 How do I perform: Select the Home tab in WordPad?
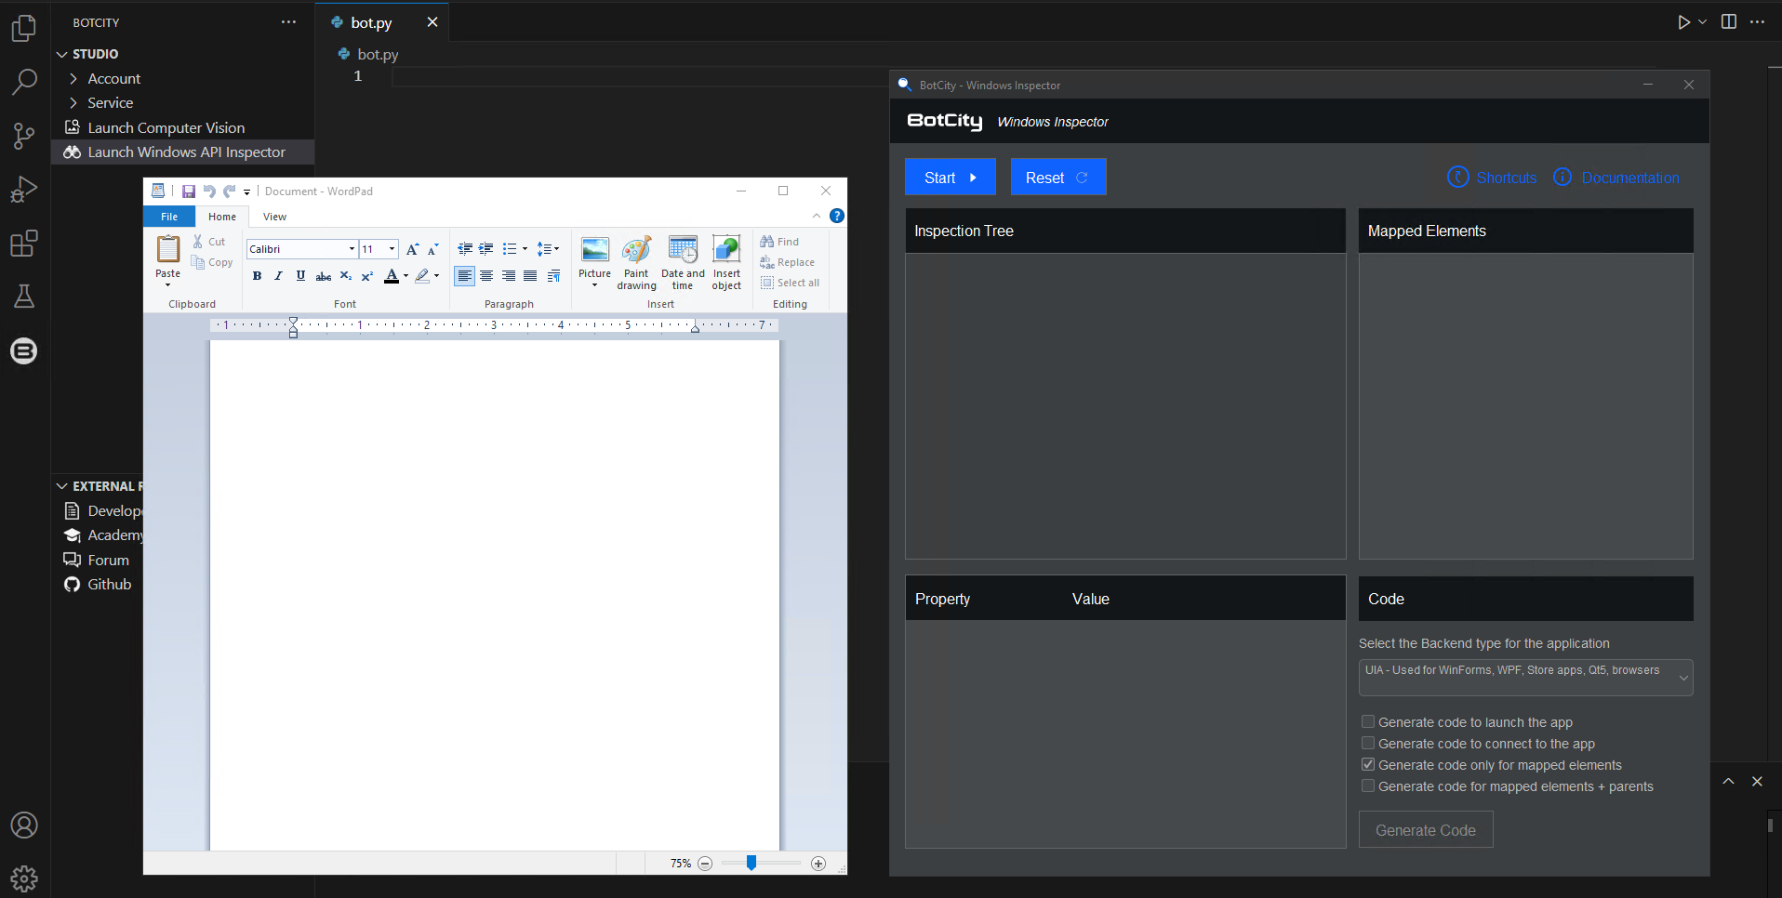(x=222, y=217)
